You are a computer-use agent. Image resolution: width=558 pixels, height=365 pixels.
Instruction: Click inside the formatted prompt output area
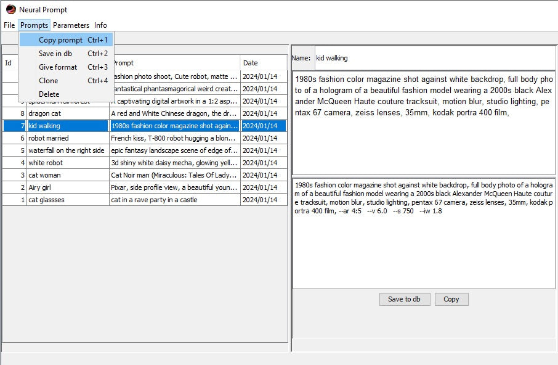(x=423, y=247)
